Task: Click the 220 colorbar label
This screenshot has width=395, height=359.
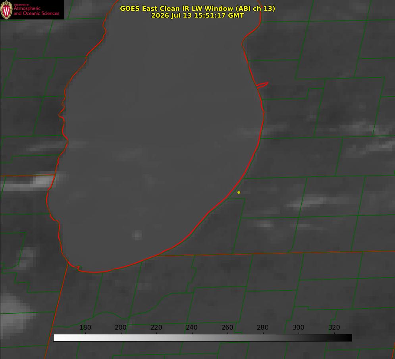Action: pos(156,327)
